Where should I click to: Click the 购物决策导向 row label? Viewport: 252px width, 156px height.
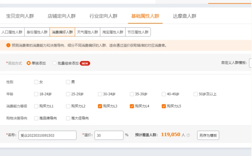(x=17, y=118)
